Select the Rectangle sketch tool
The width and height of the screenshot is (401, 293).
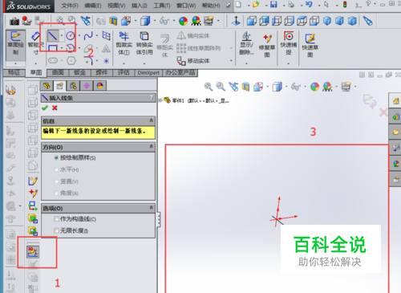(x=53, y=48)
